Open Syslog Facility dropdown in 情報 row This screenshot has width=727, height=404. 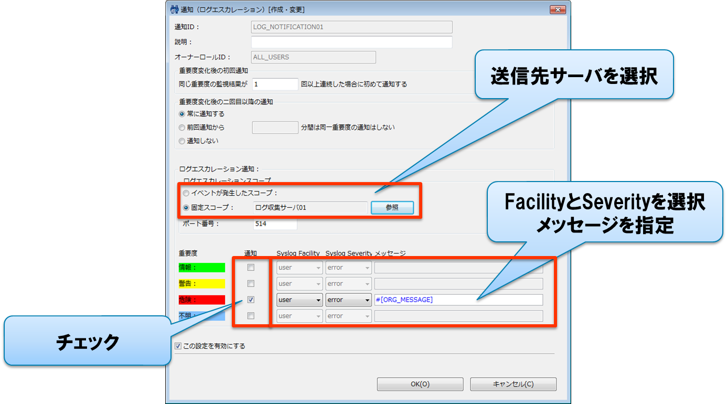(x=300, y=268)
